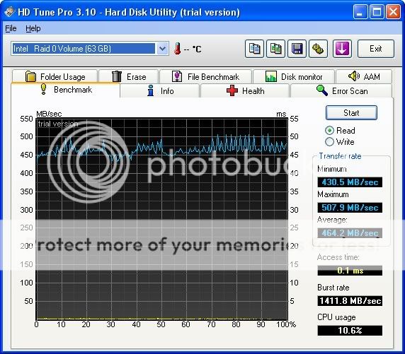Viewport: 405px width, 354px height.
Task: Close the HD Tune Pro window
Action: click(393, 12)
